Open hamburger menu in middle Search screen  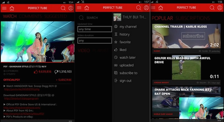coord(79,8)
